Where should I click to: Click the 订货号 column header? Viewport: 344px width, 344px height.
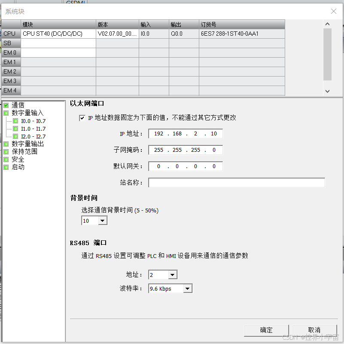pyautogui.click(x=242, y=25)
